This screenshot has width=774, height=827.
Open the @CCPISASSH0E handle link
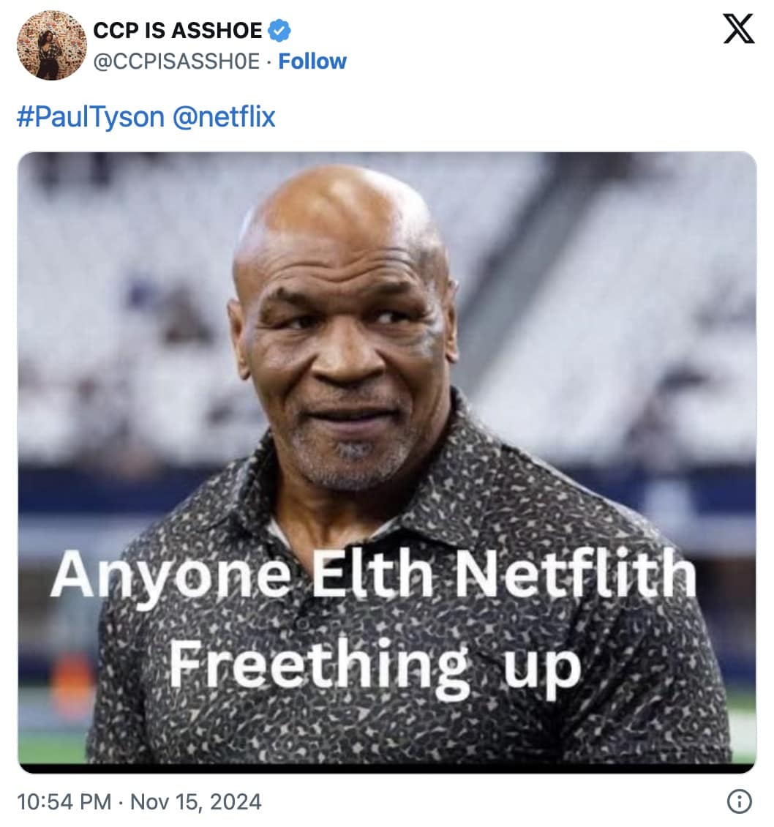pyautogui.click(x=176, y=61)
